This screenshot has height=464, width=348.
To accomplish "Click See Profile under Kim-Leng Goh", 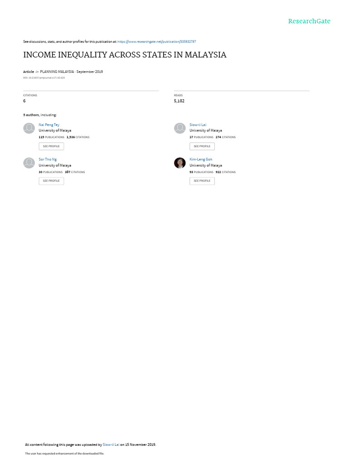I will 202,181.
